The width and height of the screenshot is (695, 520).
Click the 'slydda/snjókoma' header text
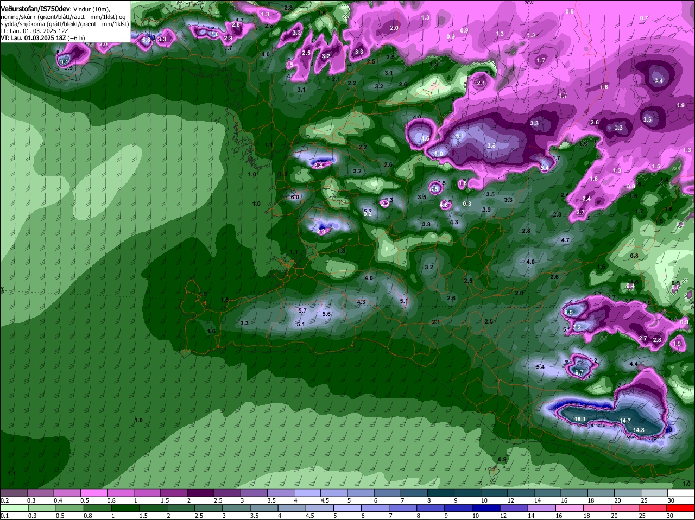pos(23,24)
